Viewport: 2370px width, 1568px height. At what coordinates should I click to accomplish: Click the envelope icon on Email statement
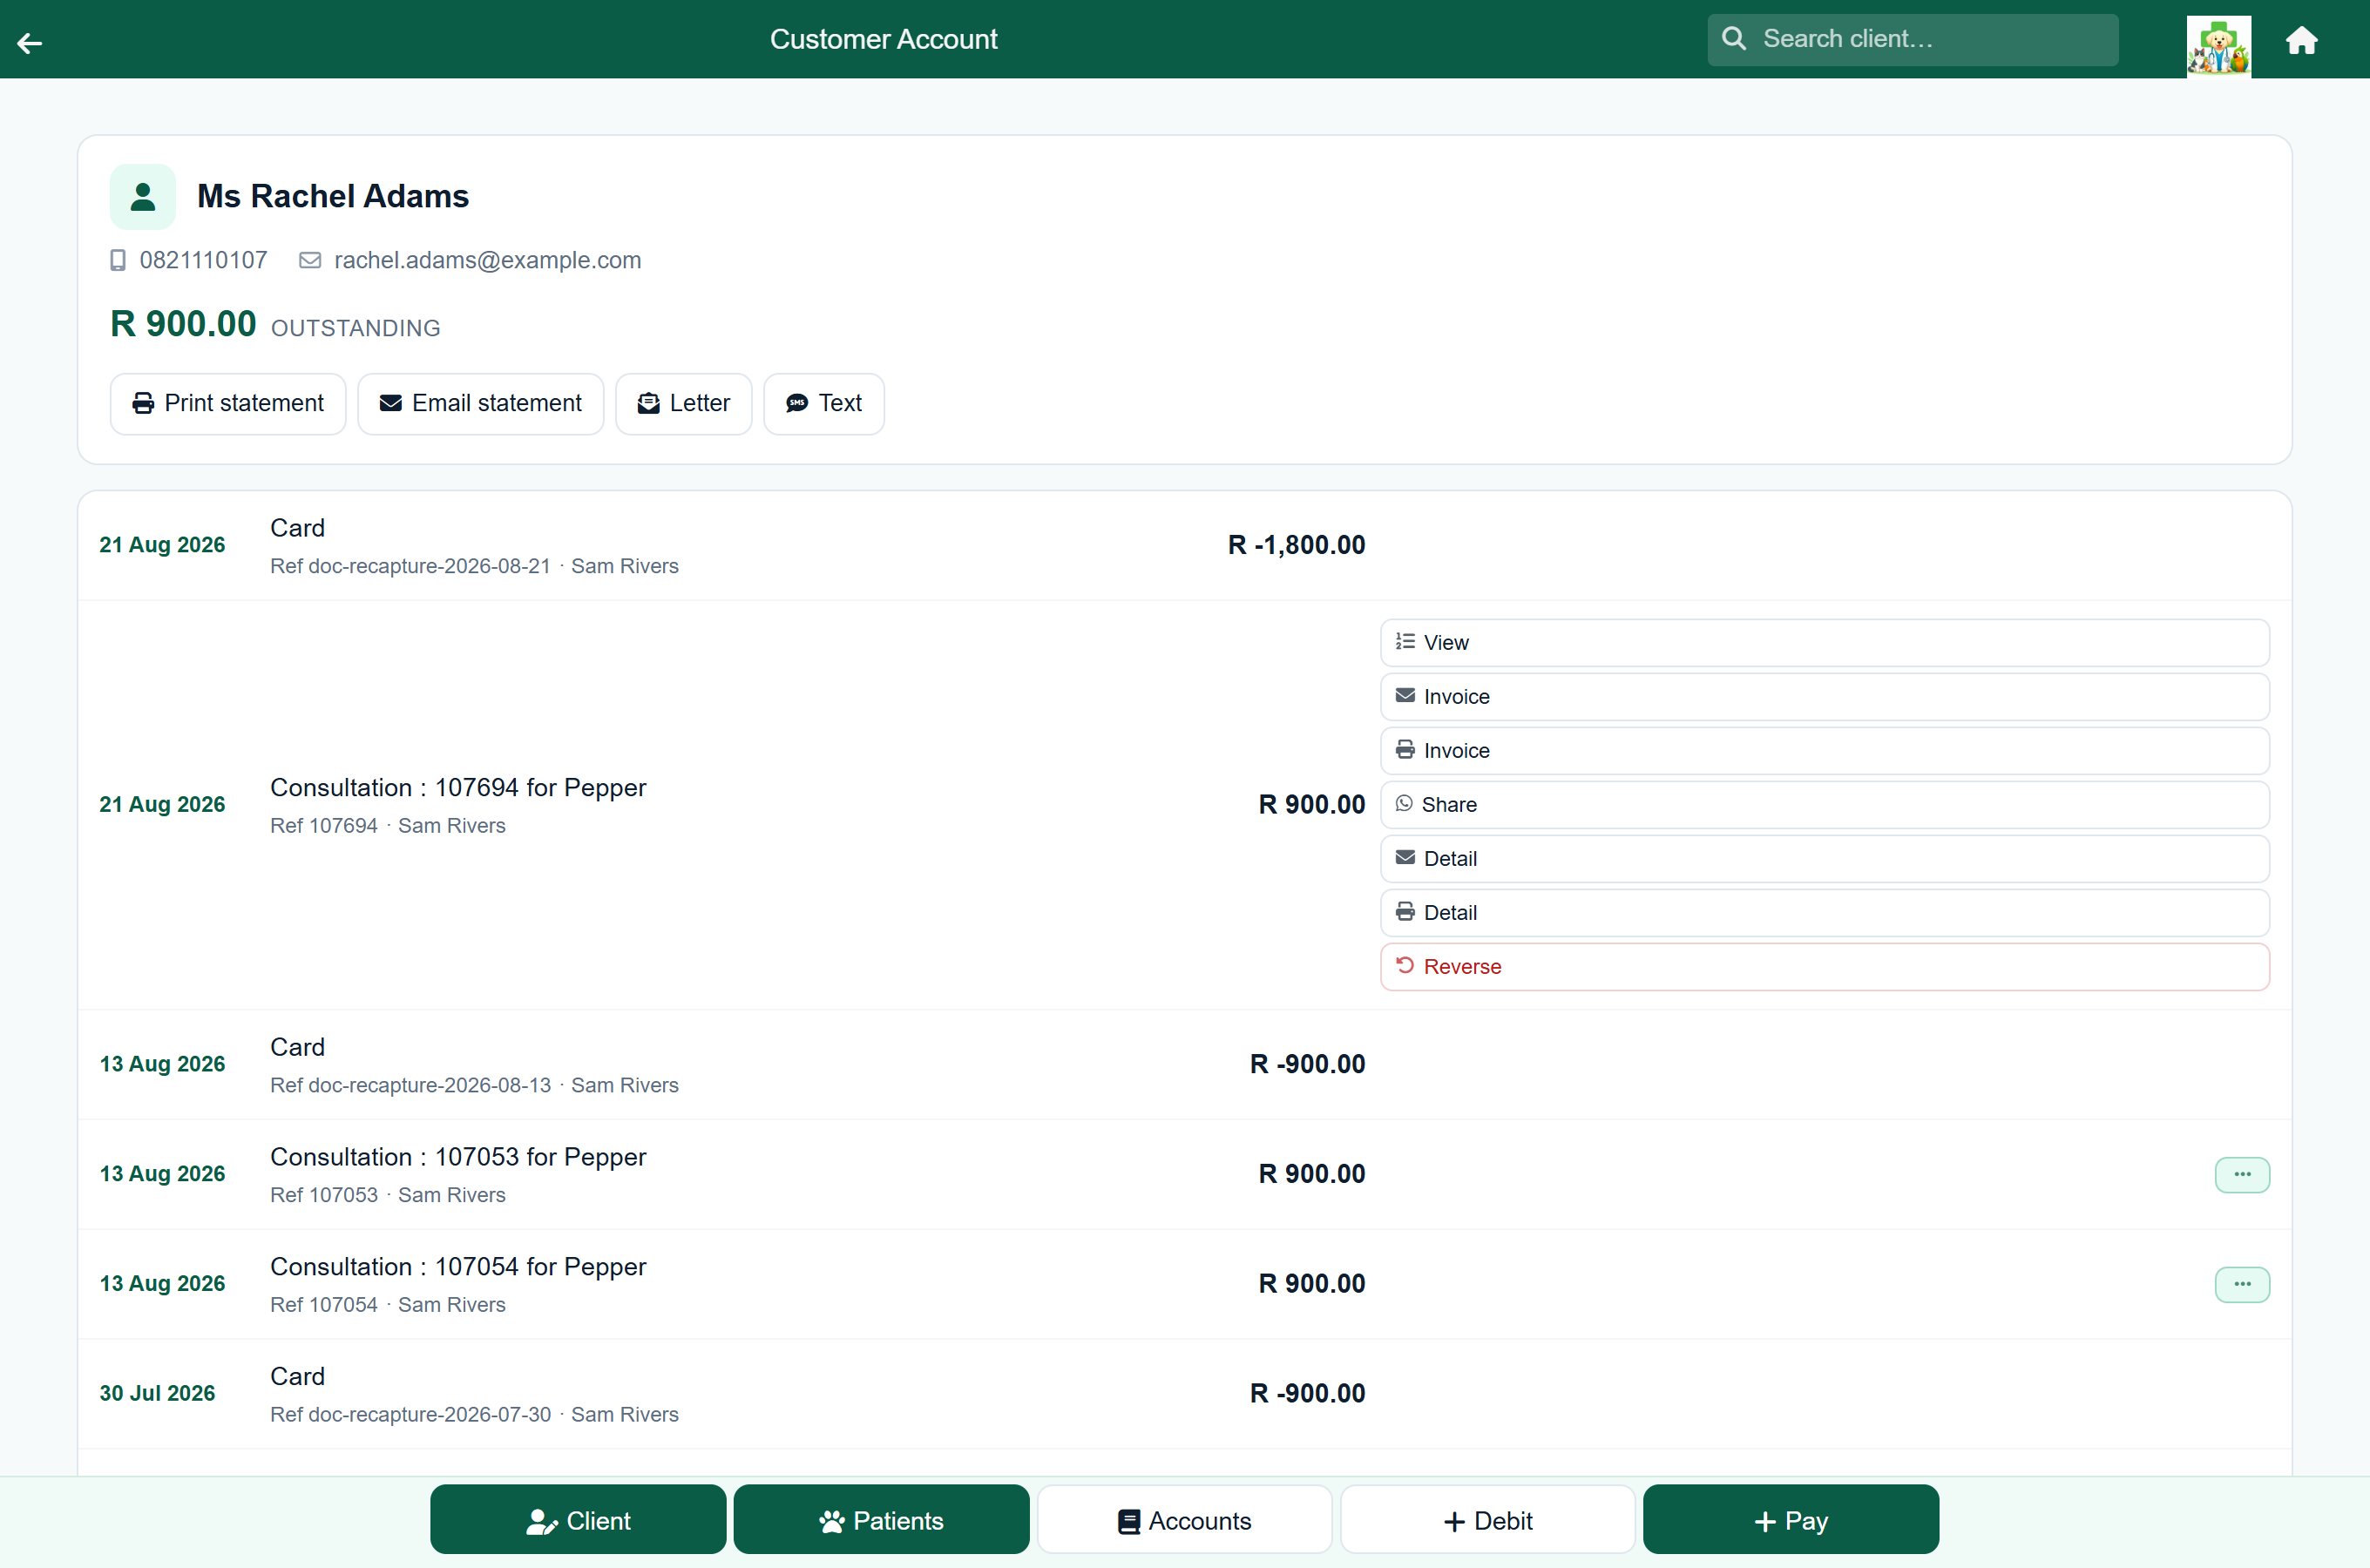point(391,403)
